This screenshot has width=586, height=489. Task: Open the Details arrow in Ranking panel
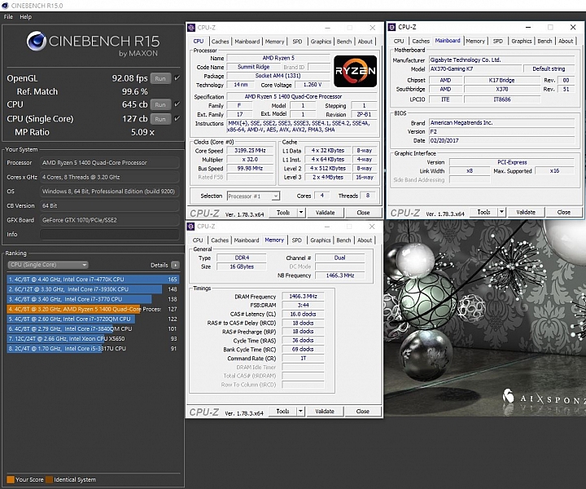175,265
